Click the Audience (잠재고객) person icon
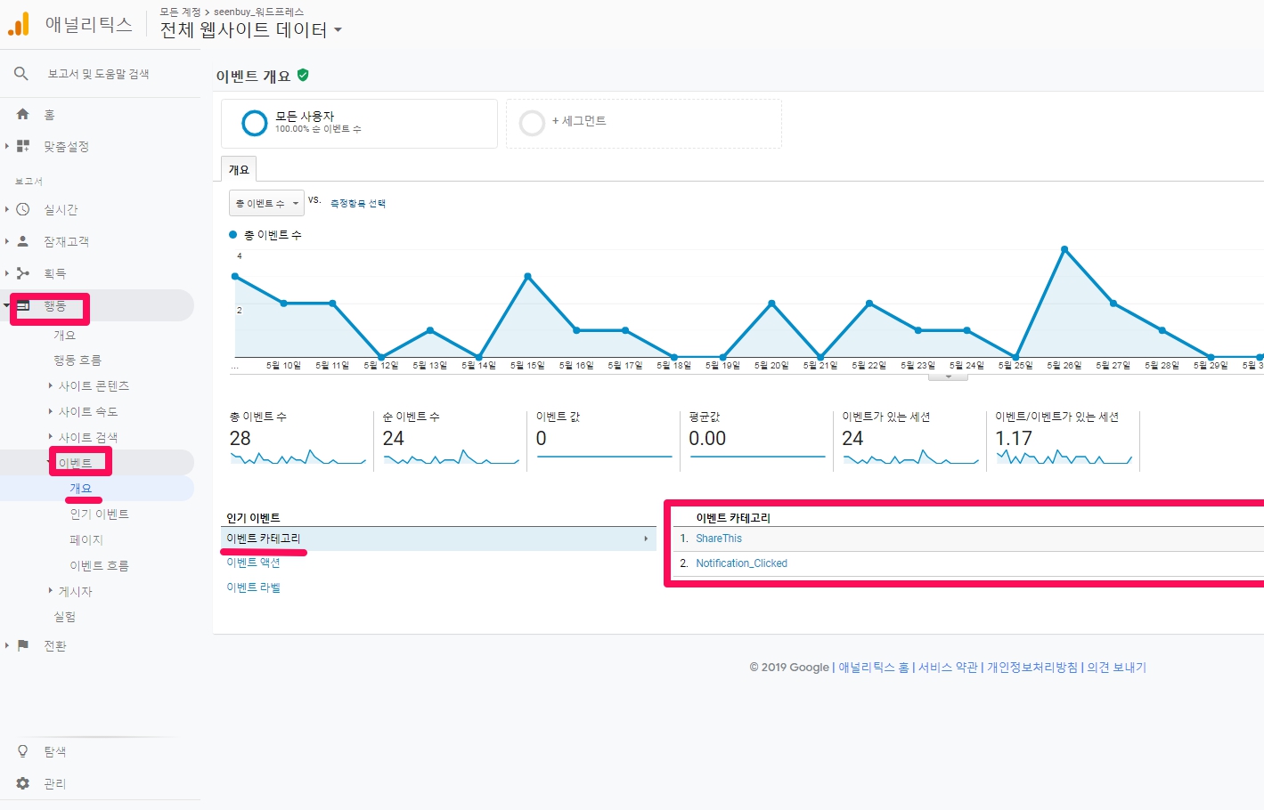The height and width of the screenshot is (810, 1264). tap(23, 241)
